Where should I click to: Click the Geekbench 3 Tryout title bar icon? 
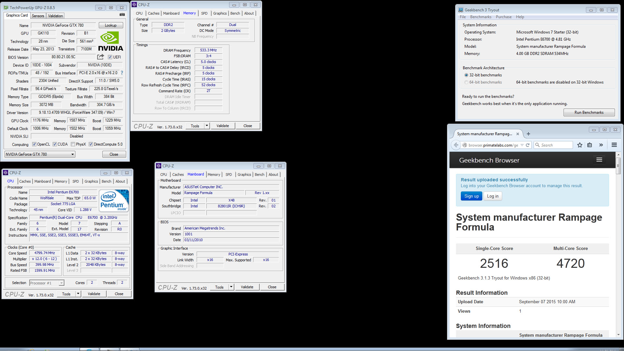pos(461,10)
